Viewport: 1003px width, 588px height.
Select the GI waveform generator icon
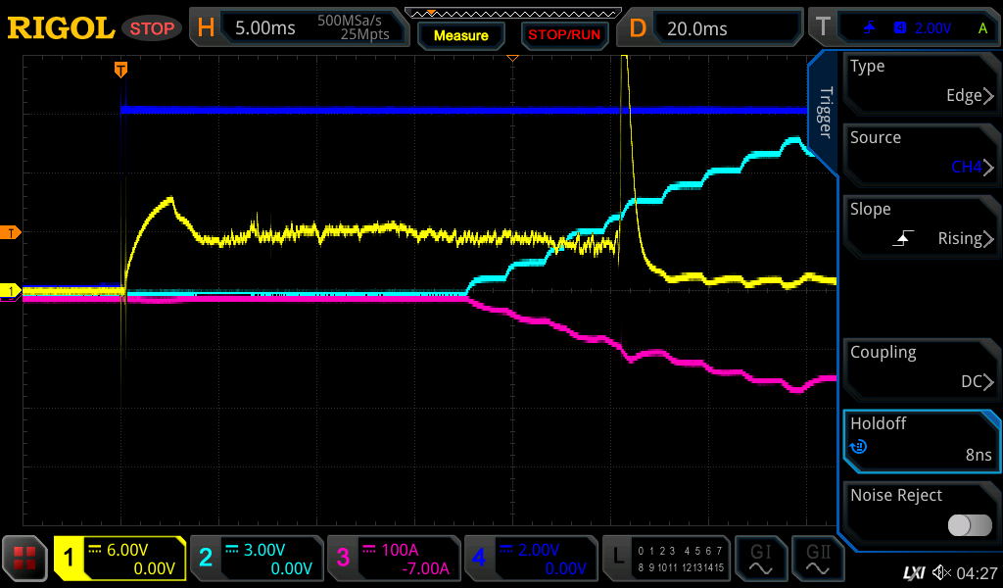click(761, 559)
